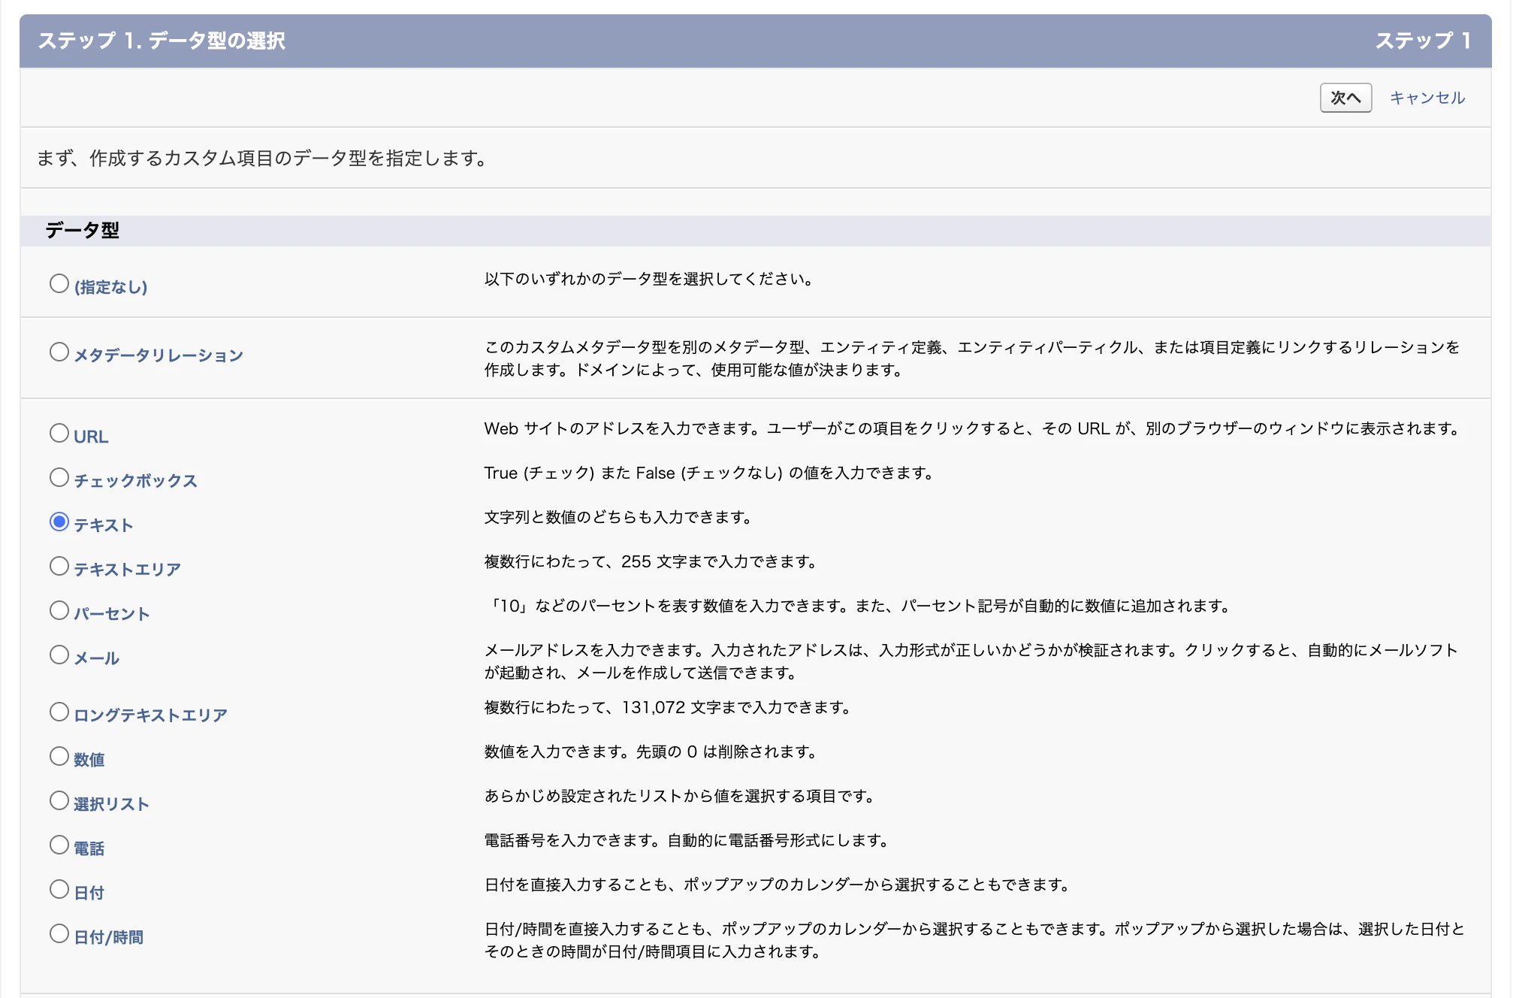This screenshot has height=998, width=1513.
Task: Click the description '文字列と数値のどちらも入力できます。'
Action: pos(618,517)
